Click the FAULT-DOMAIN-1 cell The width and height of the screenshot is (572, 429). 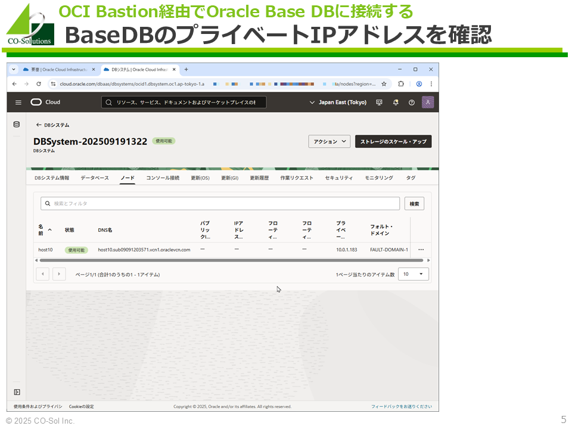tap(389, 250)
